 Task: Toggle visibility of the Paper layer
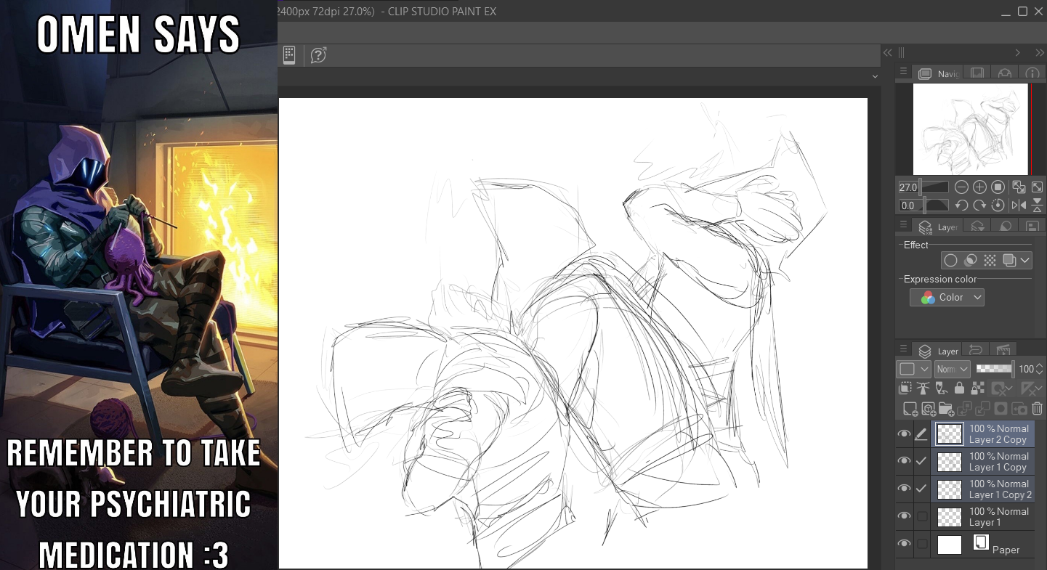904,544
